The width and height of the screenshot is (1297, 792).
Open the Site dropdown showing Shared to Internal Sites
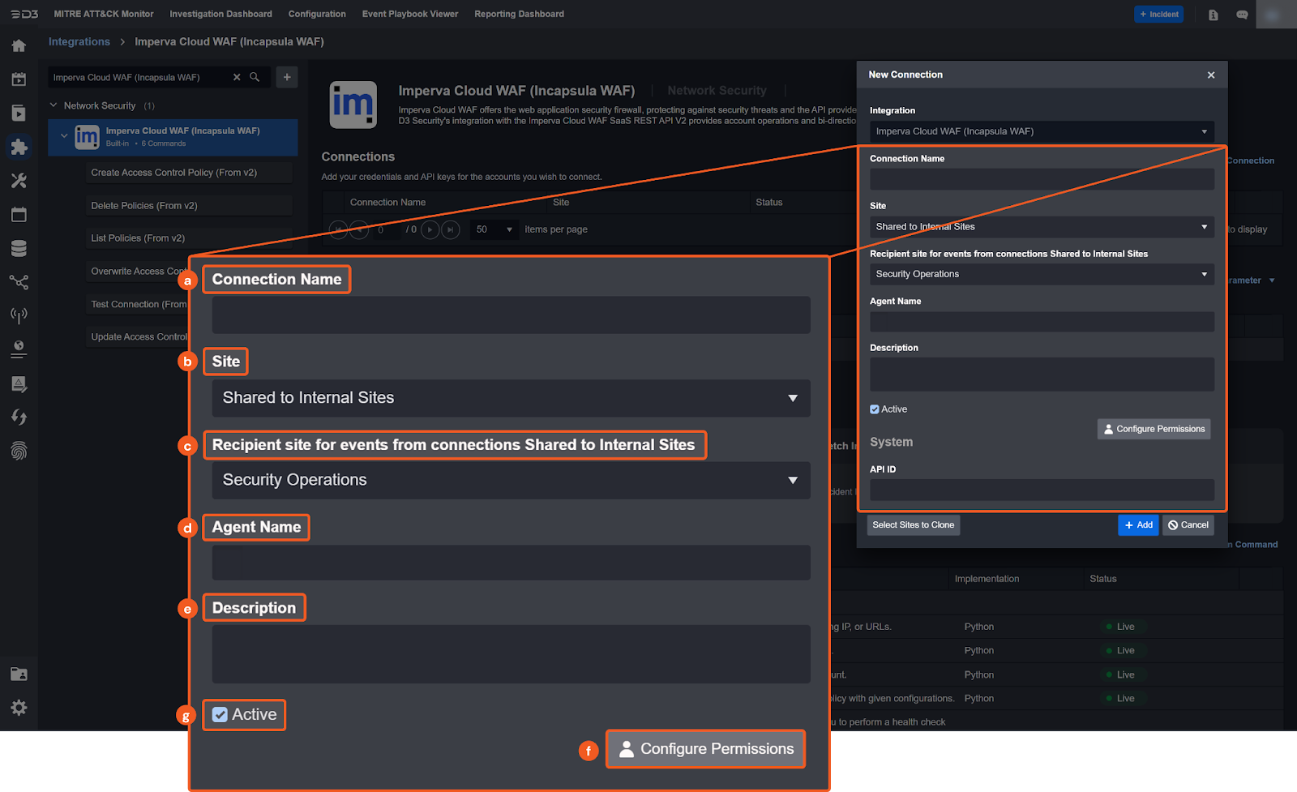[x=1041, y=227]
